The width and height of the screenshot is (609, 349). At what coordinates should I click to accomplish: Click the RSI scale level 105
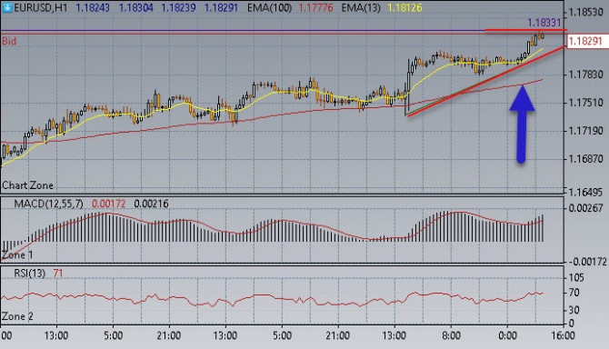576,277
